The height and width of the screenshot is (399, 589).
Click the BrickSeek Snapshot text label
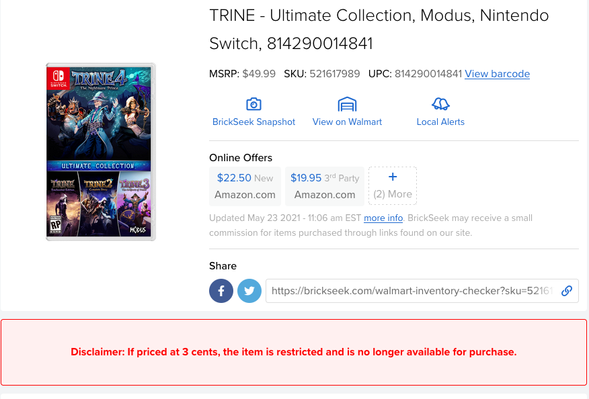(x=253, y=122)
